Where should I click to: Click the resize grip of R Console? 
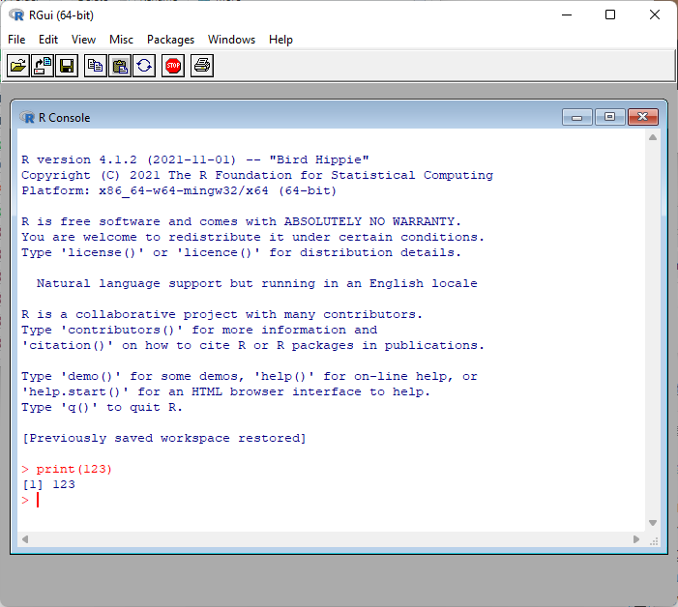[x=654, y=540]
